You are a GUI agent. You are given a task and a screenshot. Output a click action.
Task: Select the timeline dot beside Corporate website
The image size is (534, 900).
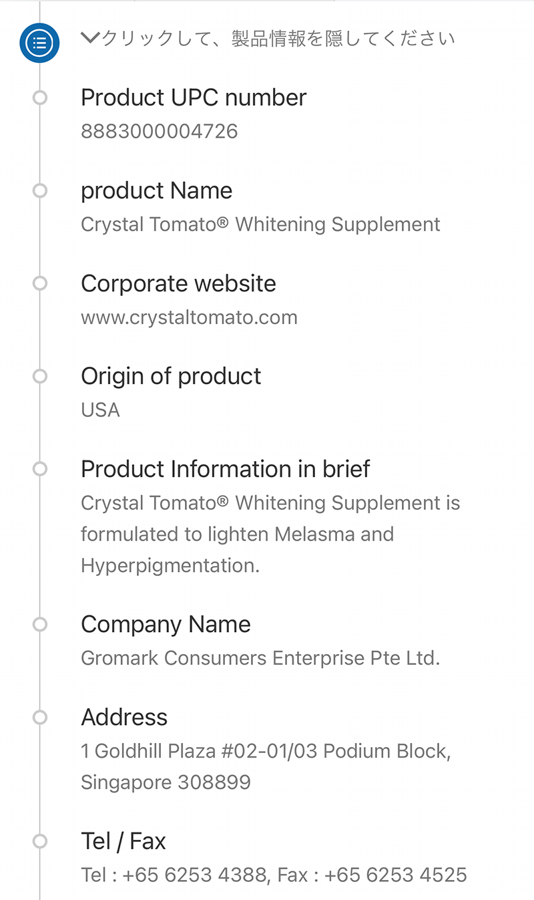pos(40,284)
